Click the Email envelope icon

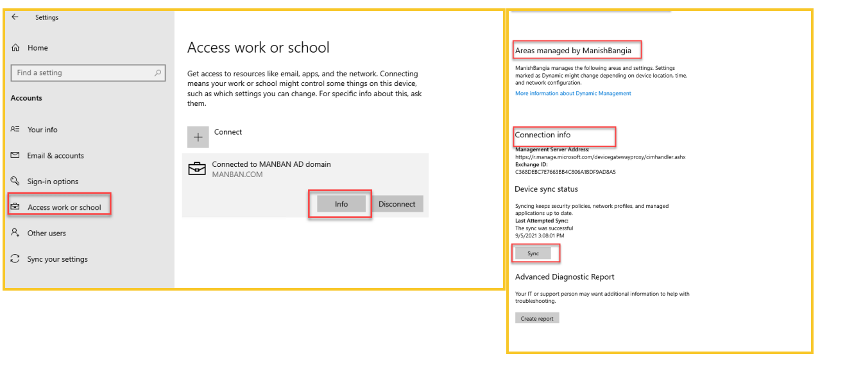[x=15, y=155]
